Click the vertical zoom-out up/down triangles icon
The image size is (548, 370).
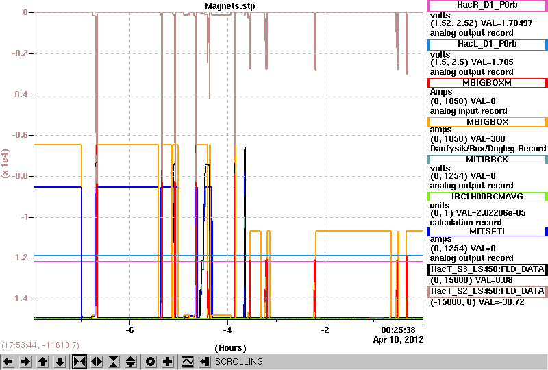(x=131, y=362)
